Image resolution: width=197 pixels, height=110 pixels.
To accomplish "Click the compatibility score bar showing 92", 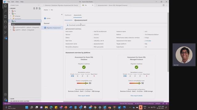I will 135,83.
